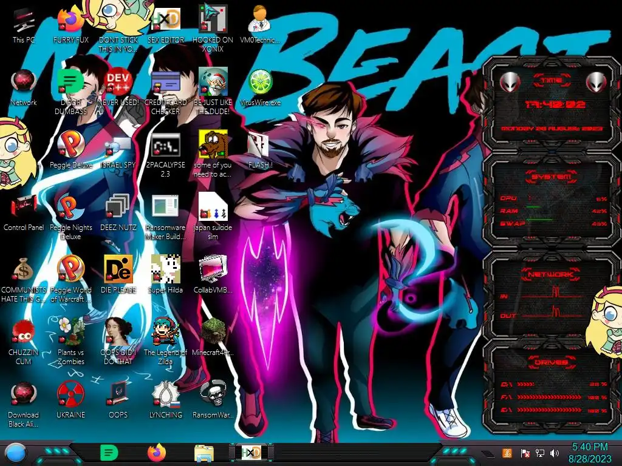
Task: Launch the CREDIT CARD CHECKER shortcut
Action: click(165, 92)
